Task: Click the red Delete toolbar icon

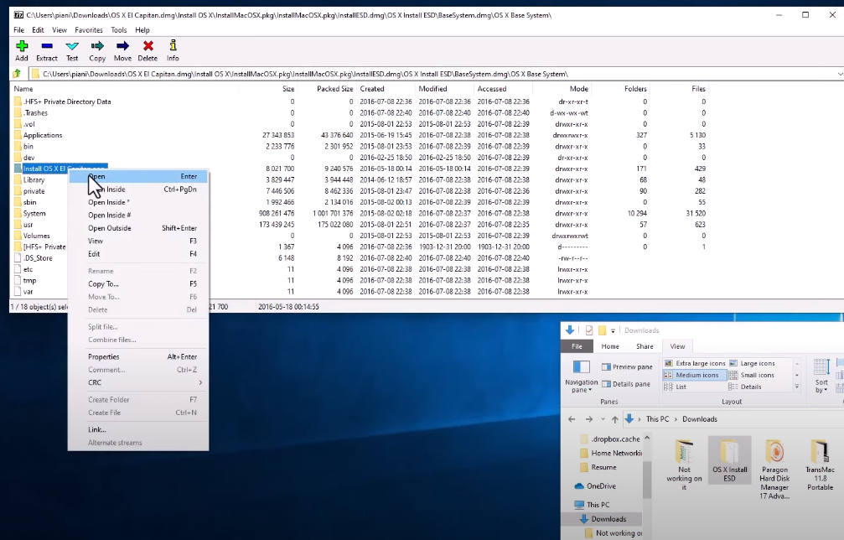Action: (148, 50)
